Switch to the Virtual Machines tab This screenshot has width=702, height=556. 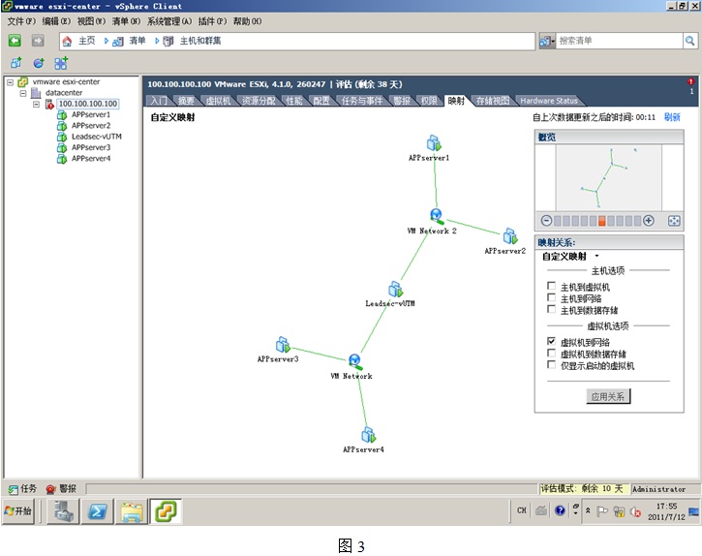tap(218, 101)
